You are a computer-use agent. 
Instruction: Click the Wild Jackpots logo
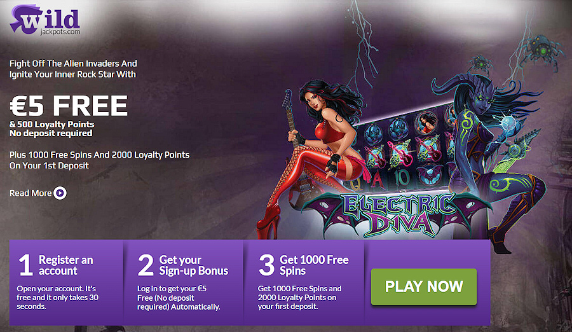44,20
